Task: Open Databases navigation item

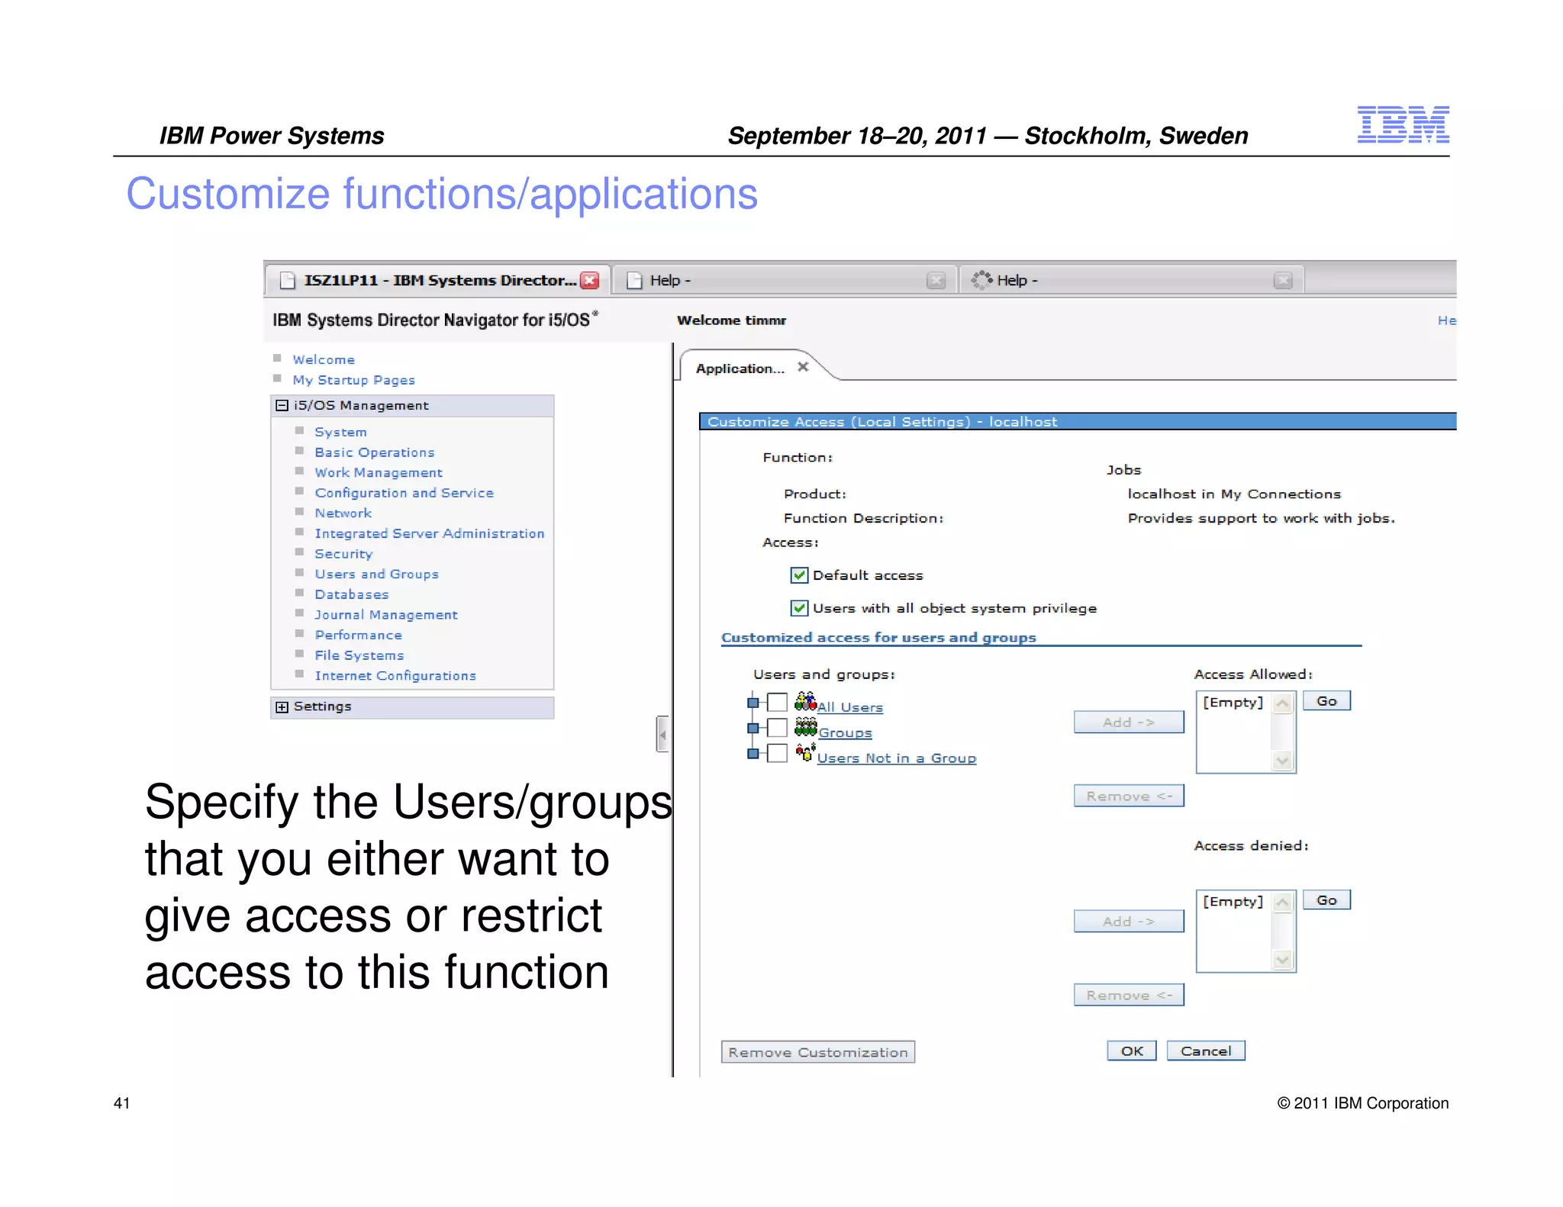Action: pos(352,594)
